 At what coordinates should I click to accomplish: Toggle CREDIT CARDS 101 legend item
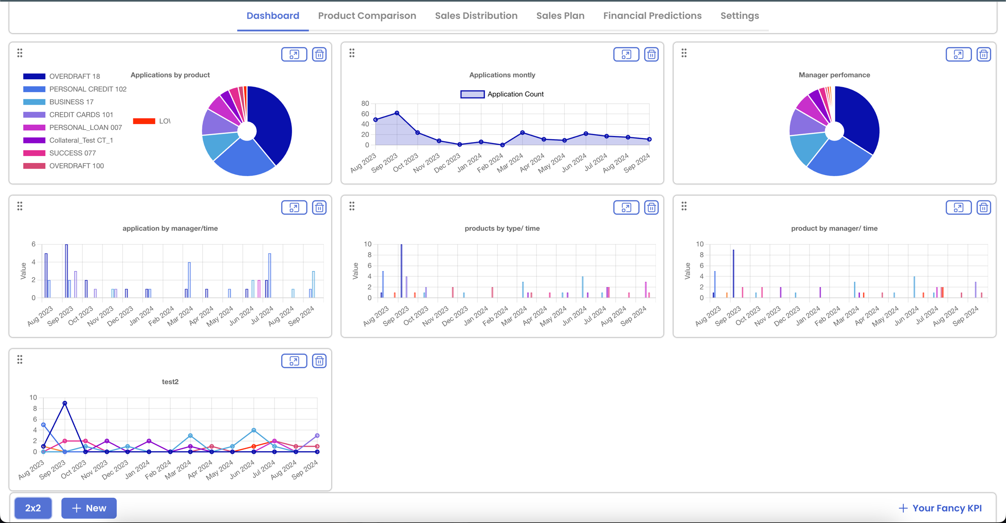68,115
